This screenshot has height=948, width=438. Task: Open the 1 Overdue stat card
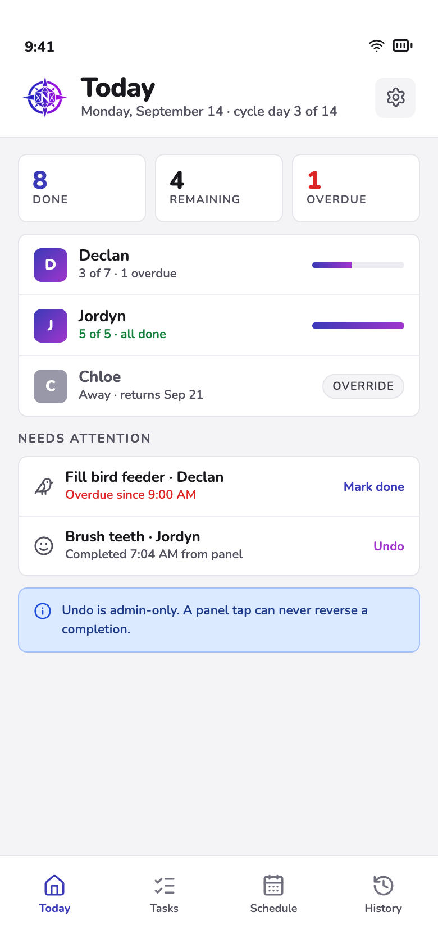click(356, 188)
